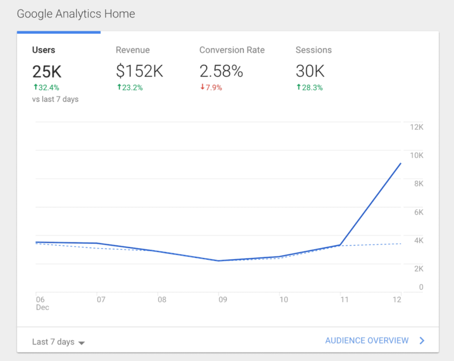This screenshot has height=361, width=454.
Task: Click the 28.3% sessions increase indicator
Action: click(309, 87)
